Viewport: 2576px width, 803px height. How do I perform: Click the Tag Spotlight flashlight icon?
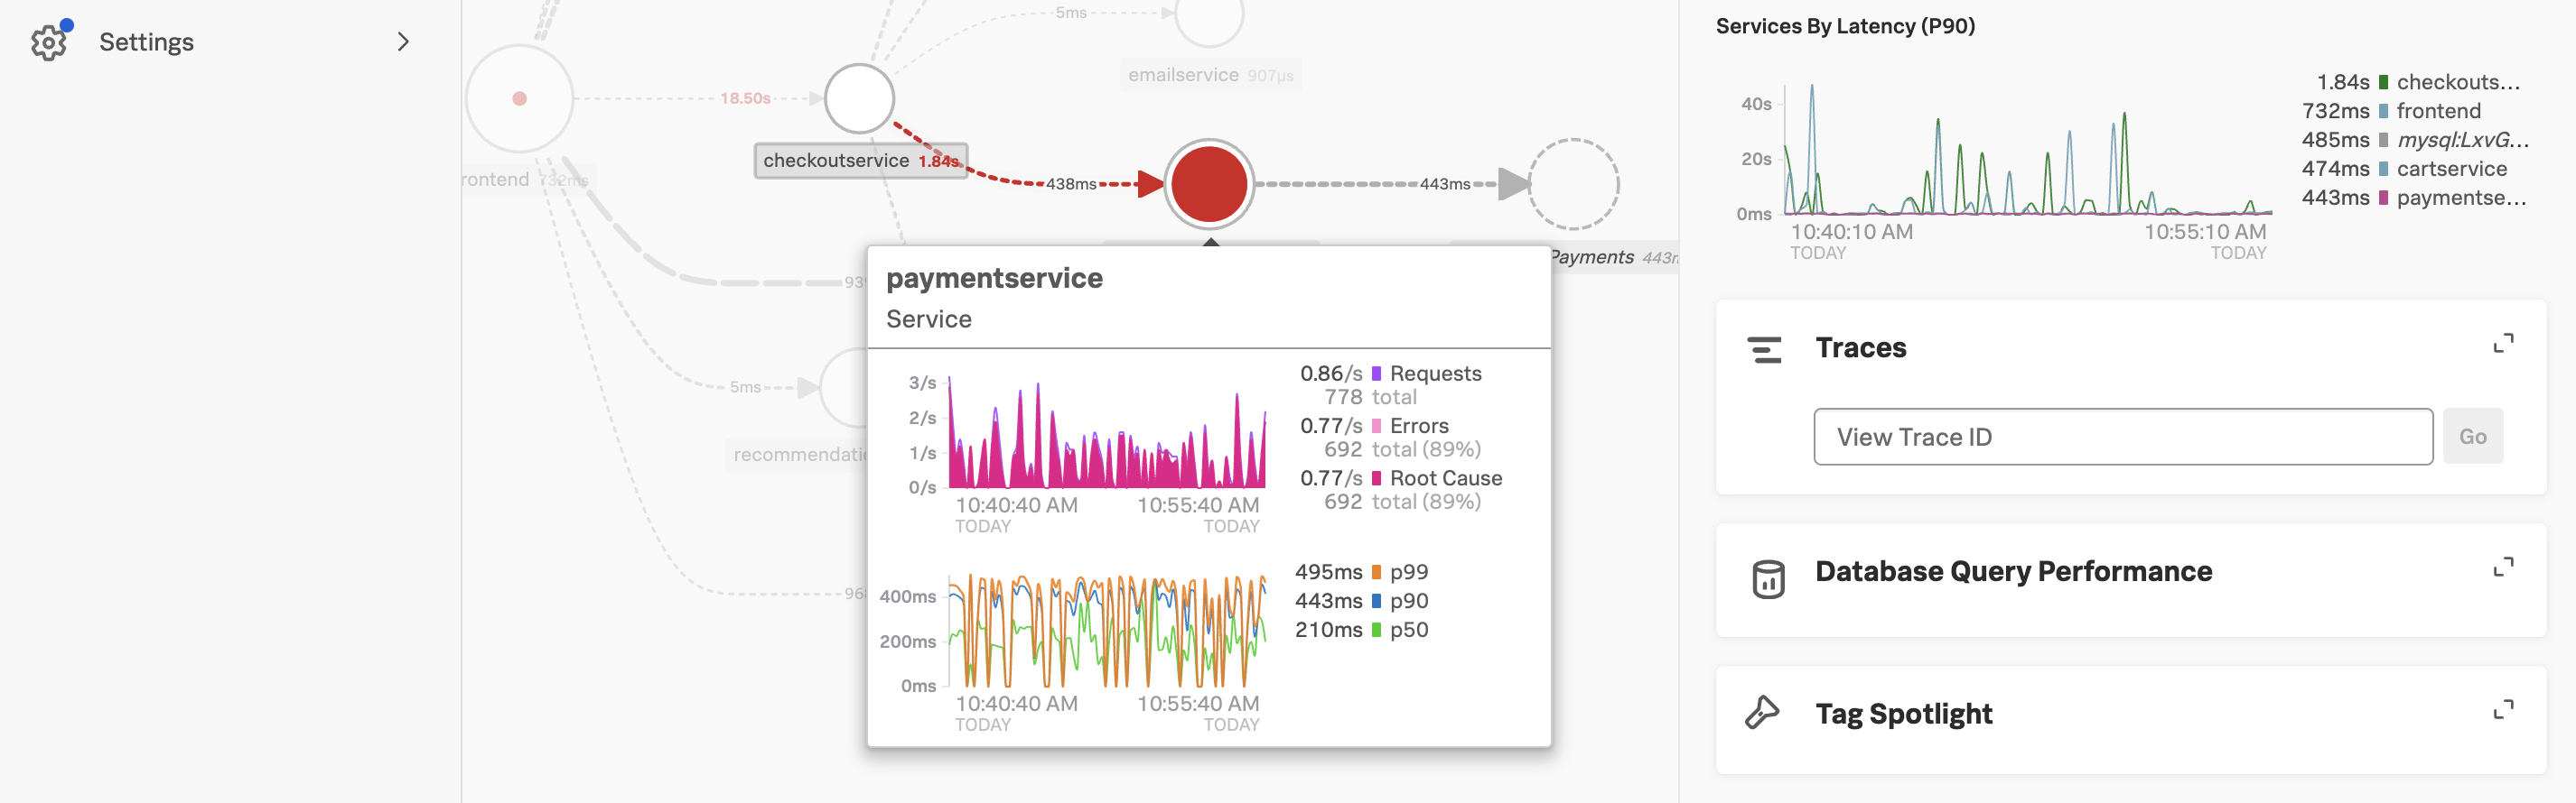point(1762,713)
